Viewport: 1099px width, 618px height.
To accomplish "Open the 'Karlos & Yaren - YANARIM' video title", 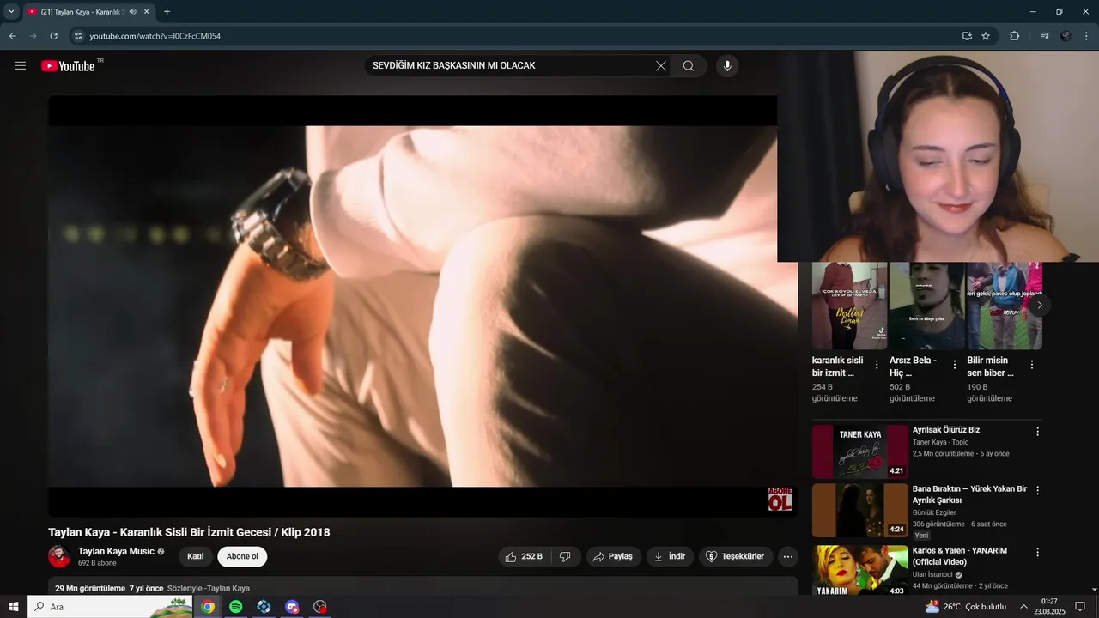I will click(960, 556).
